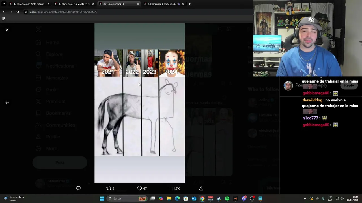
Task: Open Task View on the taskbar
Action: tap(153, 198)
